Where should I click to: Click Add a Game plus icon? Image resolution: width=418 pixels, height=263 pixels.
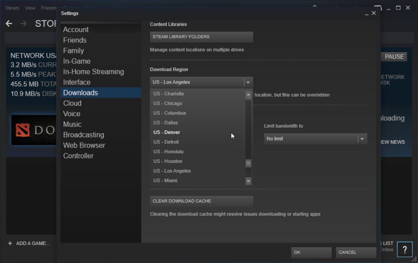coord(10,243)
